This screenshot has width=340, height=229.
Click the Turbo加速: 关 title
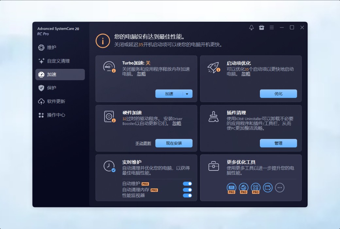136,63
